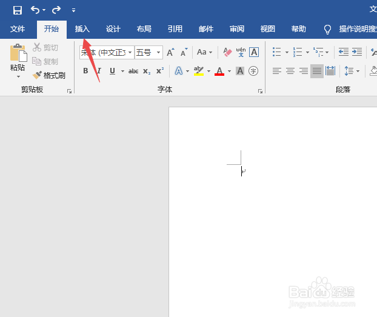Decrease paragraph indent

point(344,52)
